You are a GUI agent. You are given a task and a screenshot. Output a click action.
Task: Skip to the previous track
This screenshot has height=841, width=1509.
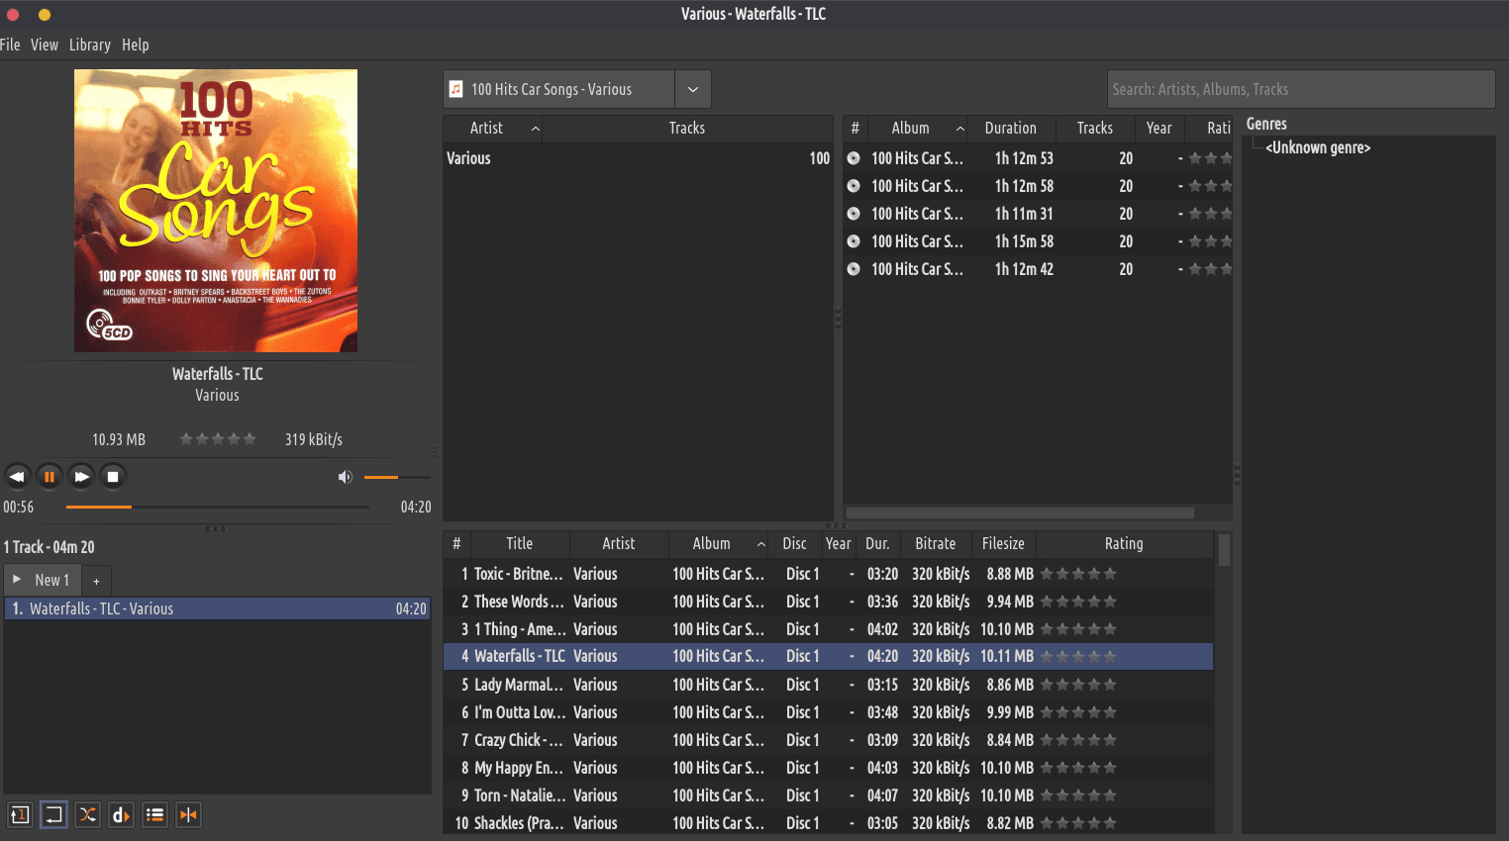coord(17,477)
